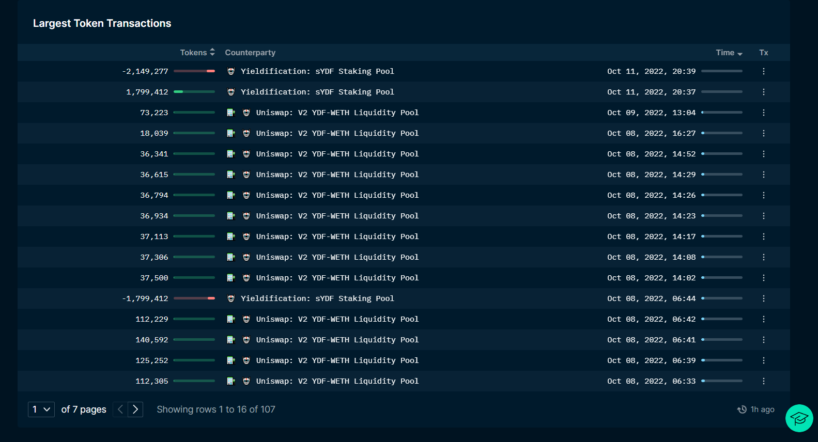Open the three-dot menu for the 06:33 transaction
Image resolution: width=818 pixels, height=442 pixels.
pyautogui.click(x=764, y=381)
